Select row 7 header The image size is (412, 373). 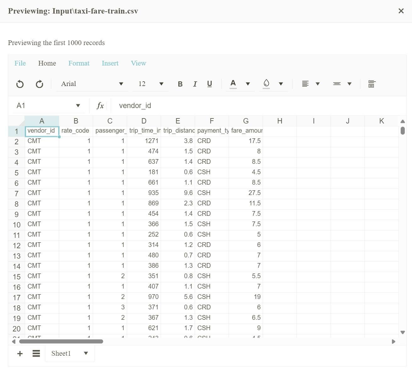click(x=16, y=193)
